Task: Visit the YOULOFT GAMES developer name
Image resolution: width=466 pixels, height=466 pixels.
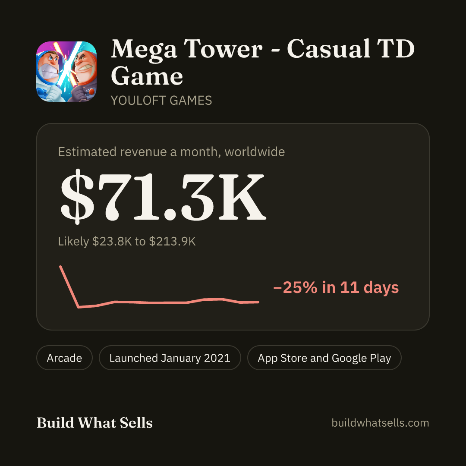Action: pyautogui.click(x=161, y=101)
